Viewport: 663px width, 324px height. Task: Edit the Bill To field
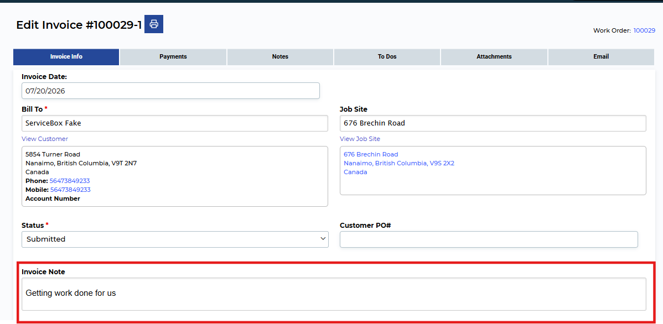point(175,123)
